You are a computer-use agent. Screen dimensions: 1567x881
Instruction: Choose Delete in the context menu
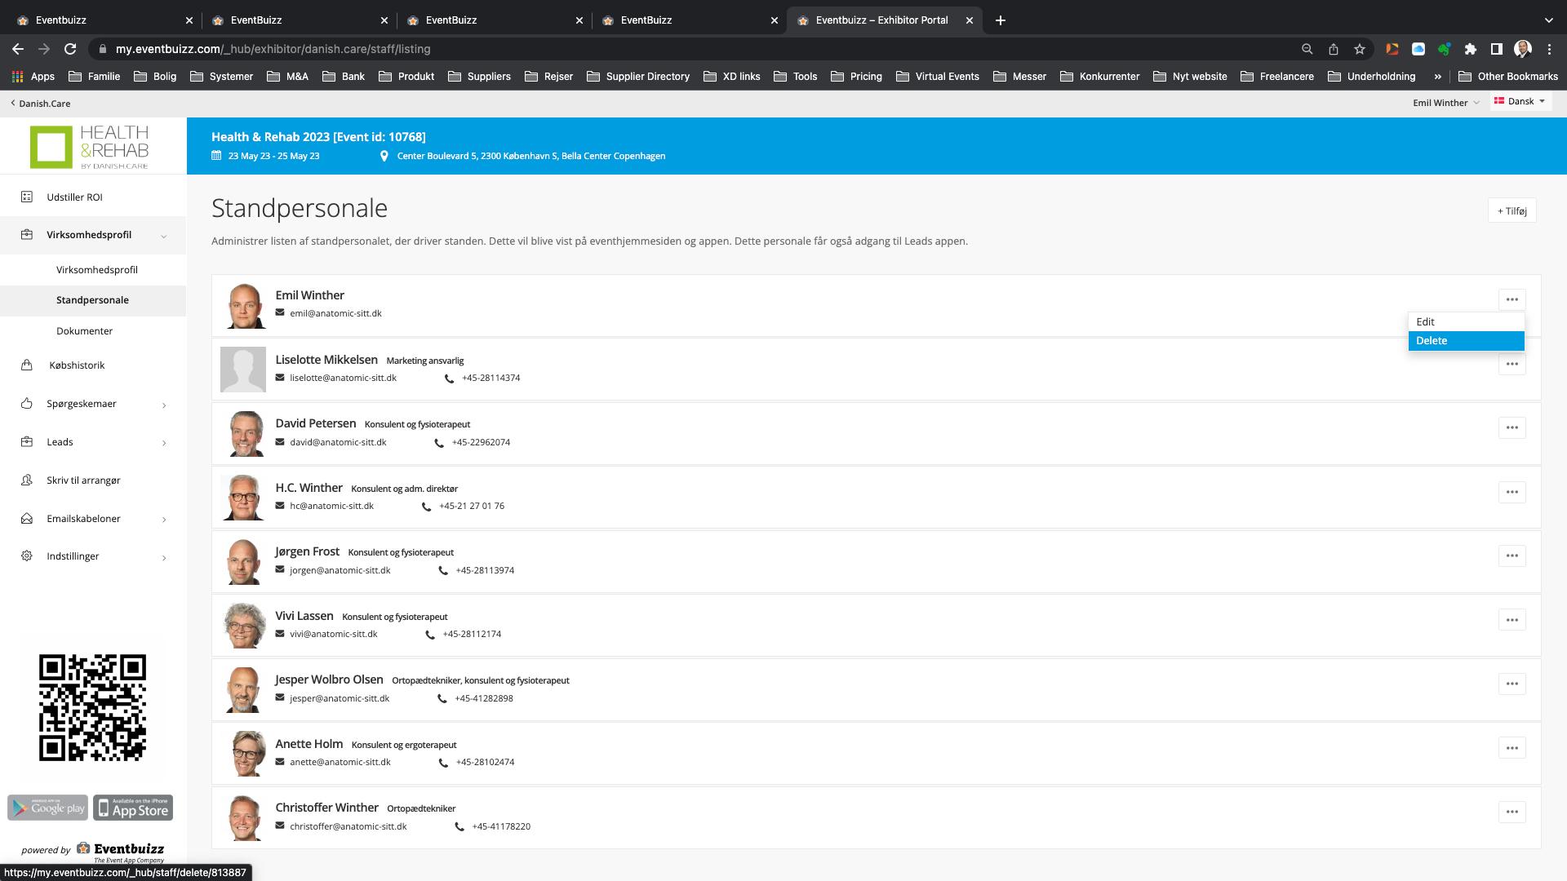1465,341
